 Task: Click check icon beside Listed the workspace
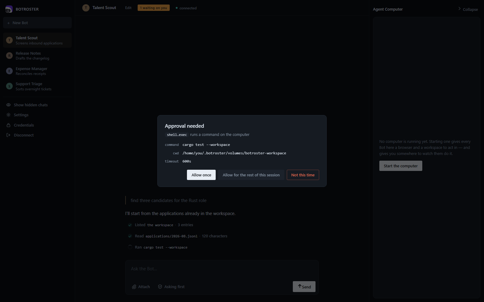[130, 225]
